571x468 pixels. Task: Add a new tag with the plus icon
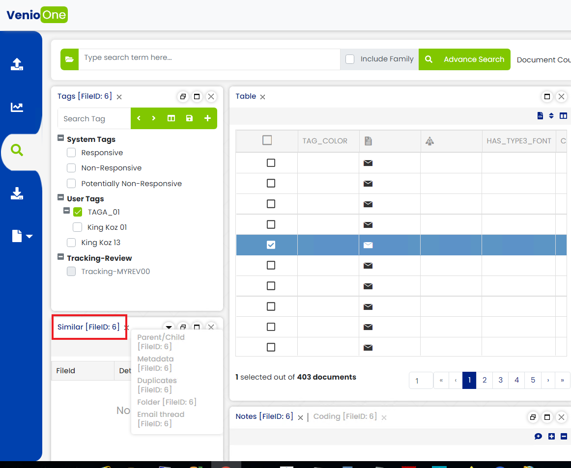pos(207,118)
